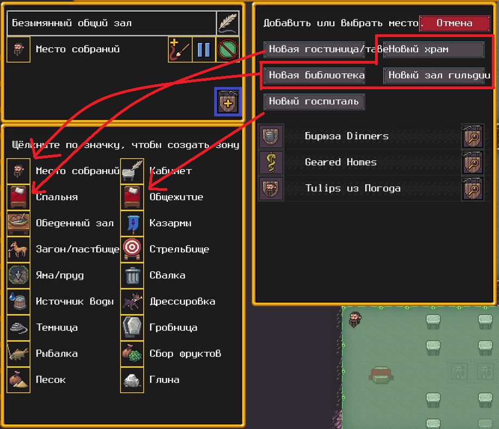Pick the Рыбалка fishing zone icon
This screenshot has height=429, width=499.
[18, 353]
